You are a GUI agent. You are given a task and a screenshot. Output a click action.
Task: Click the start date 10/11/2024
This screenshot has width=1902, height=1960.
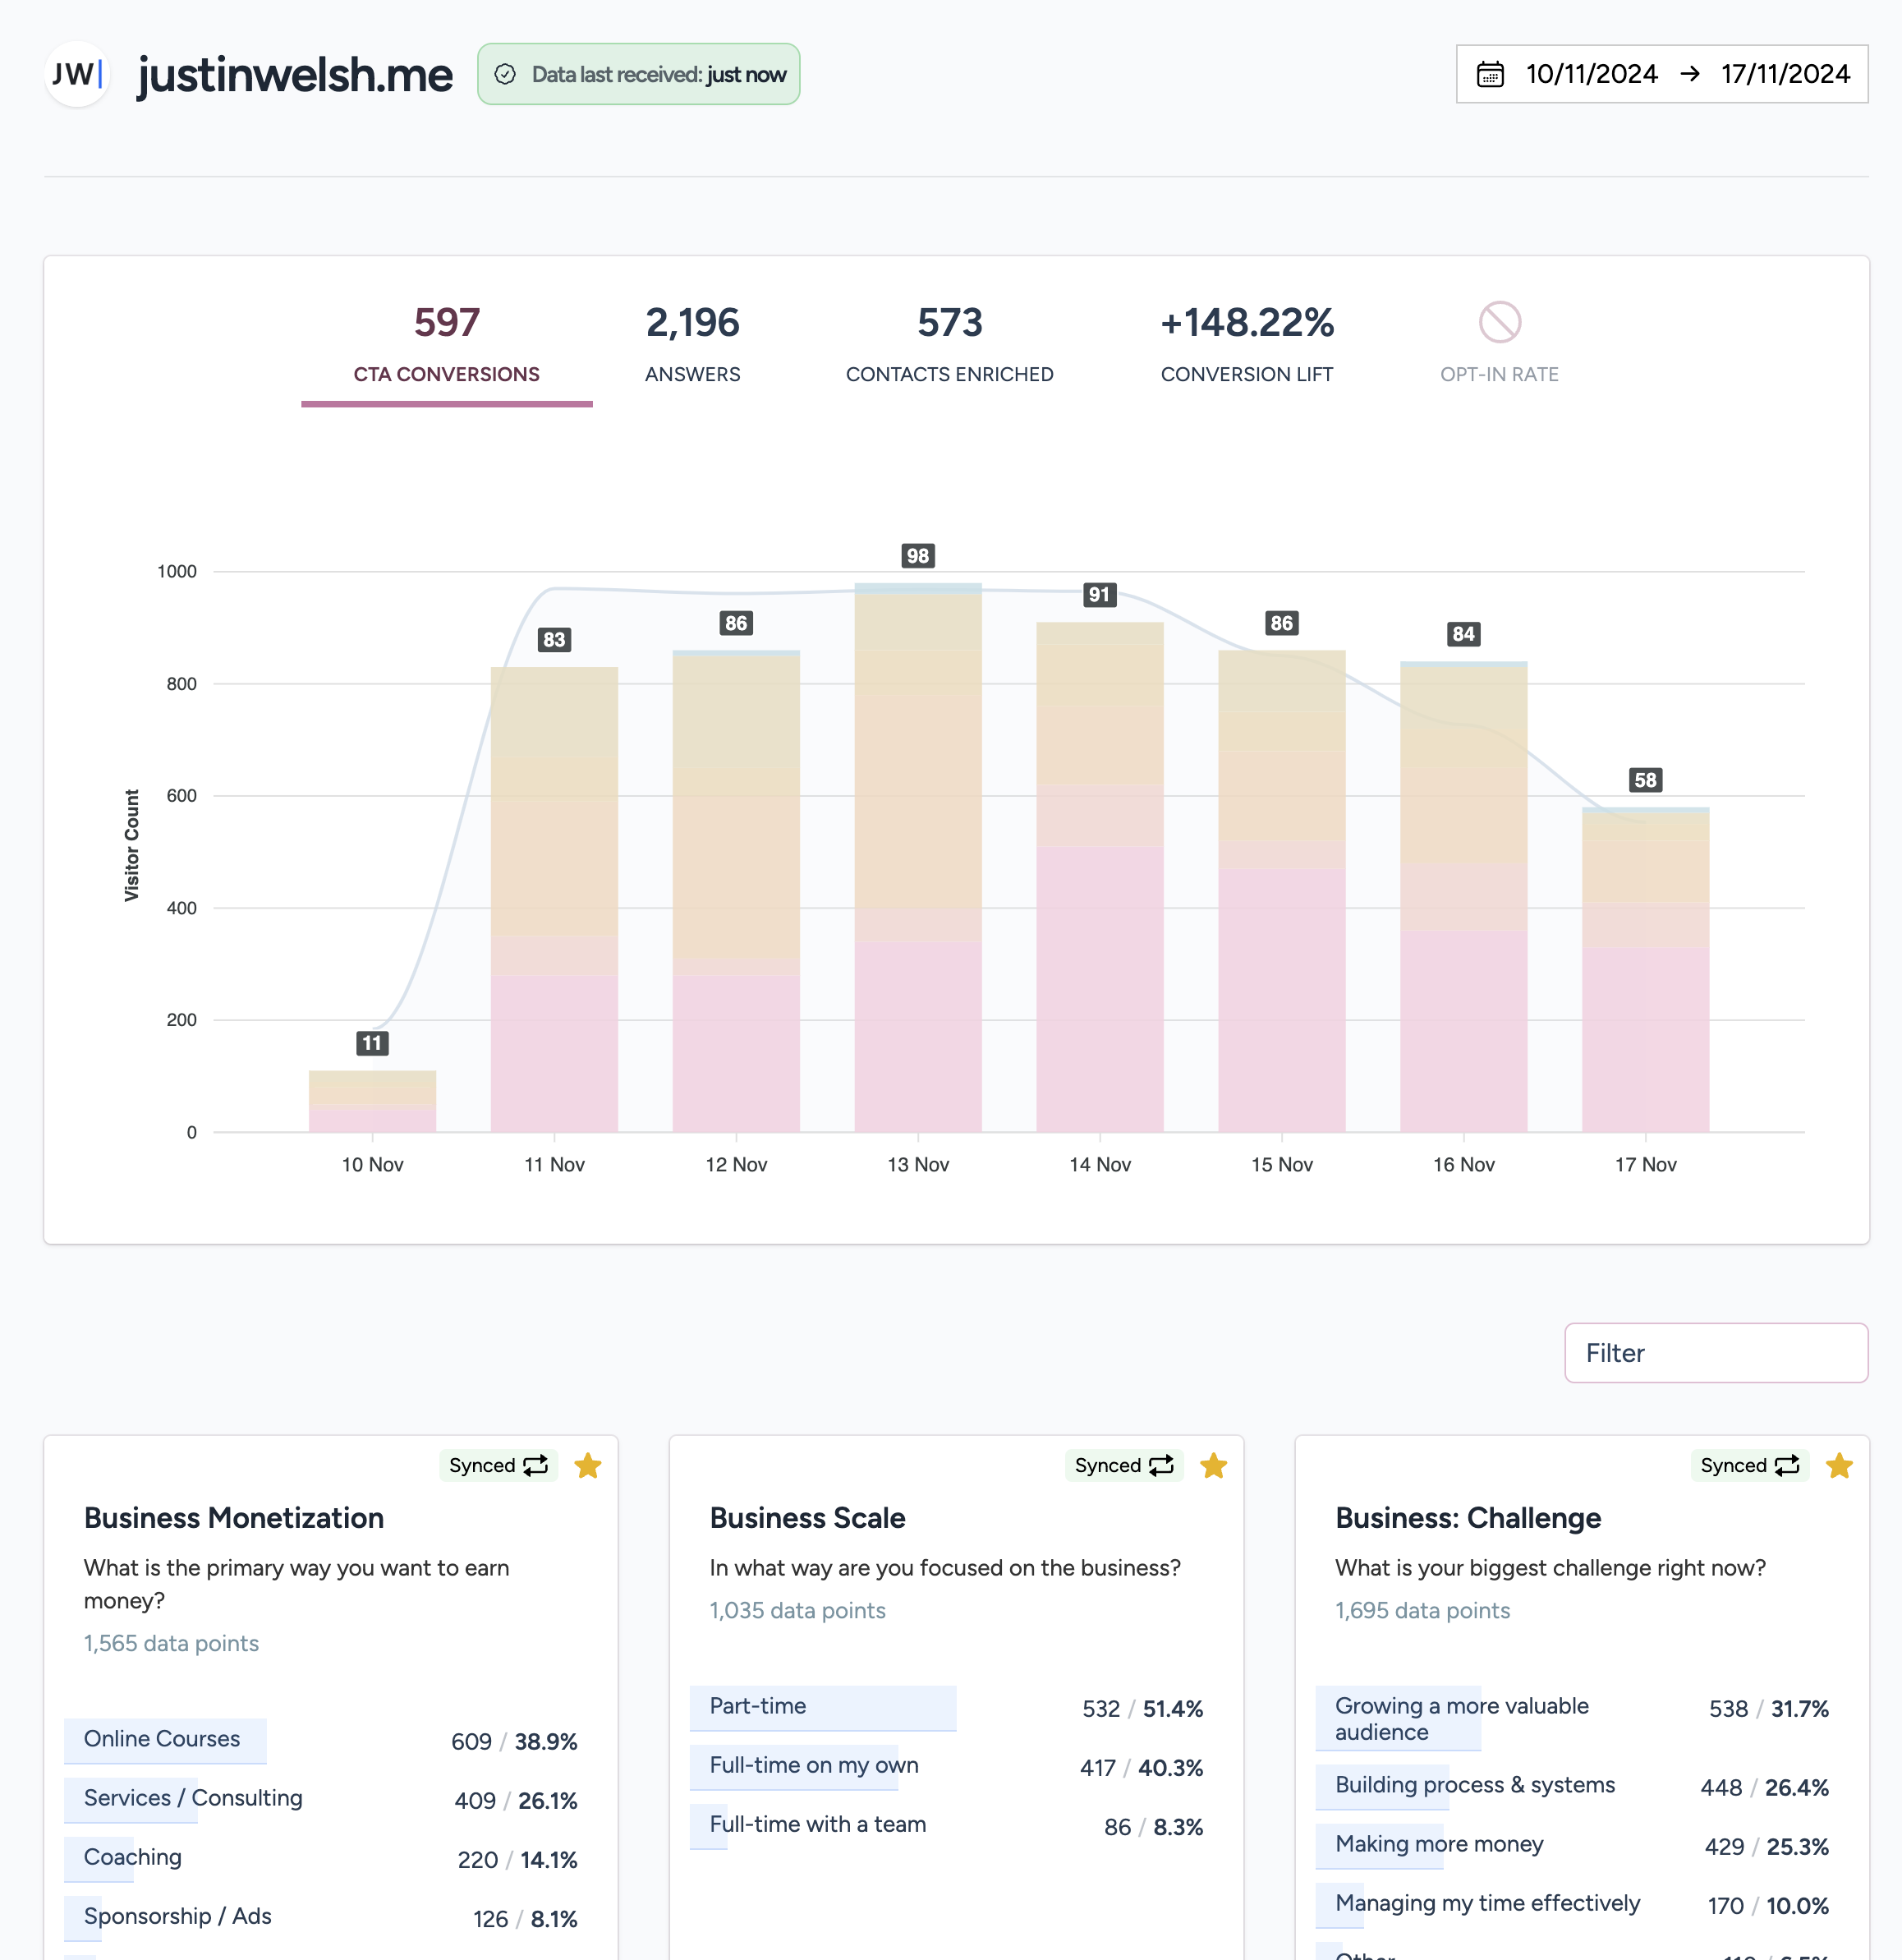[1591, 74]
